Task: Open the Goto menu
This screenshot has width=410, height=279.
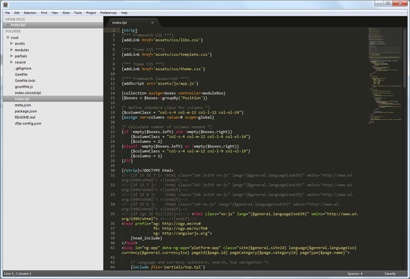Action: point(66,13)
